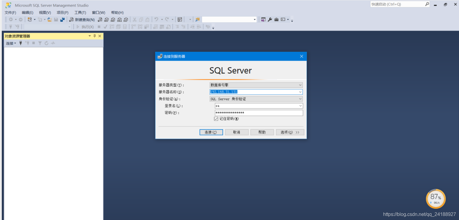
Task: Open the 文件(F) menu
Action: point(10,13)
